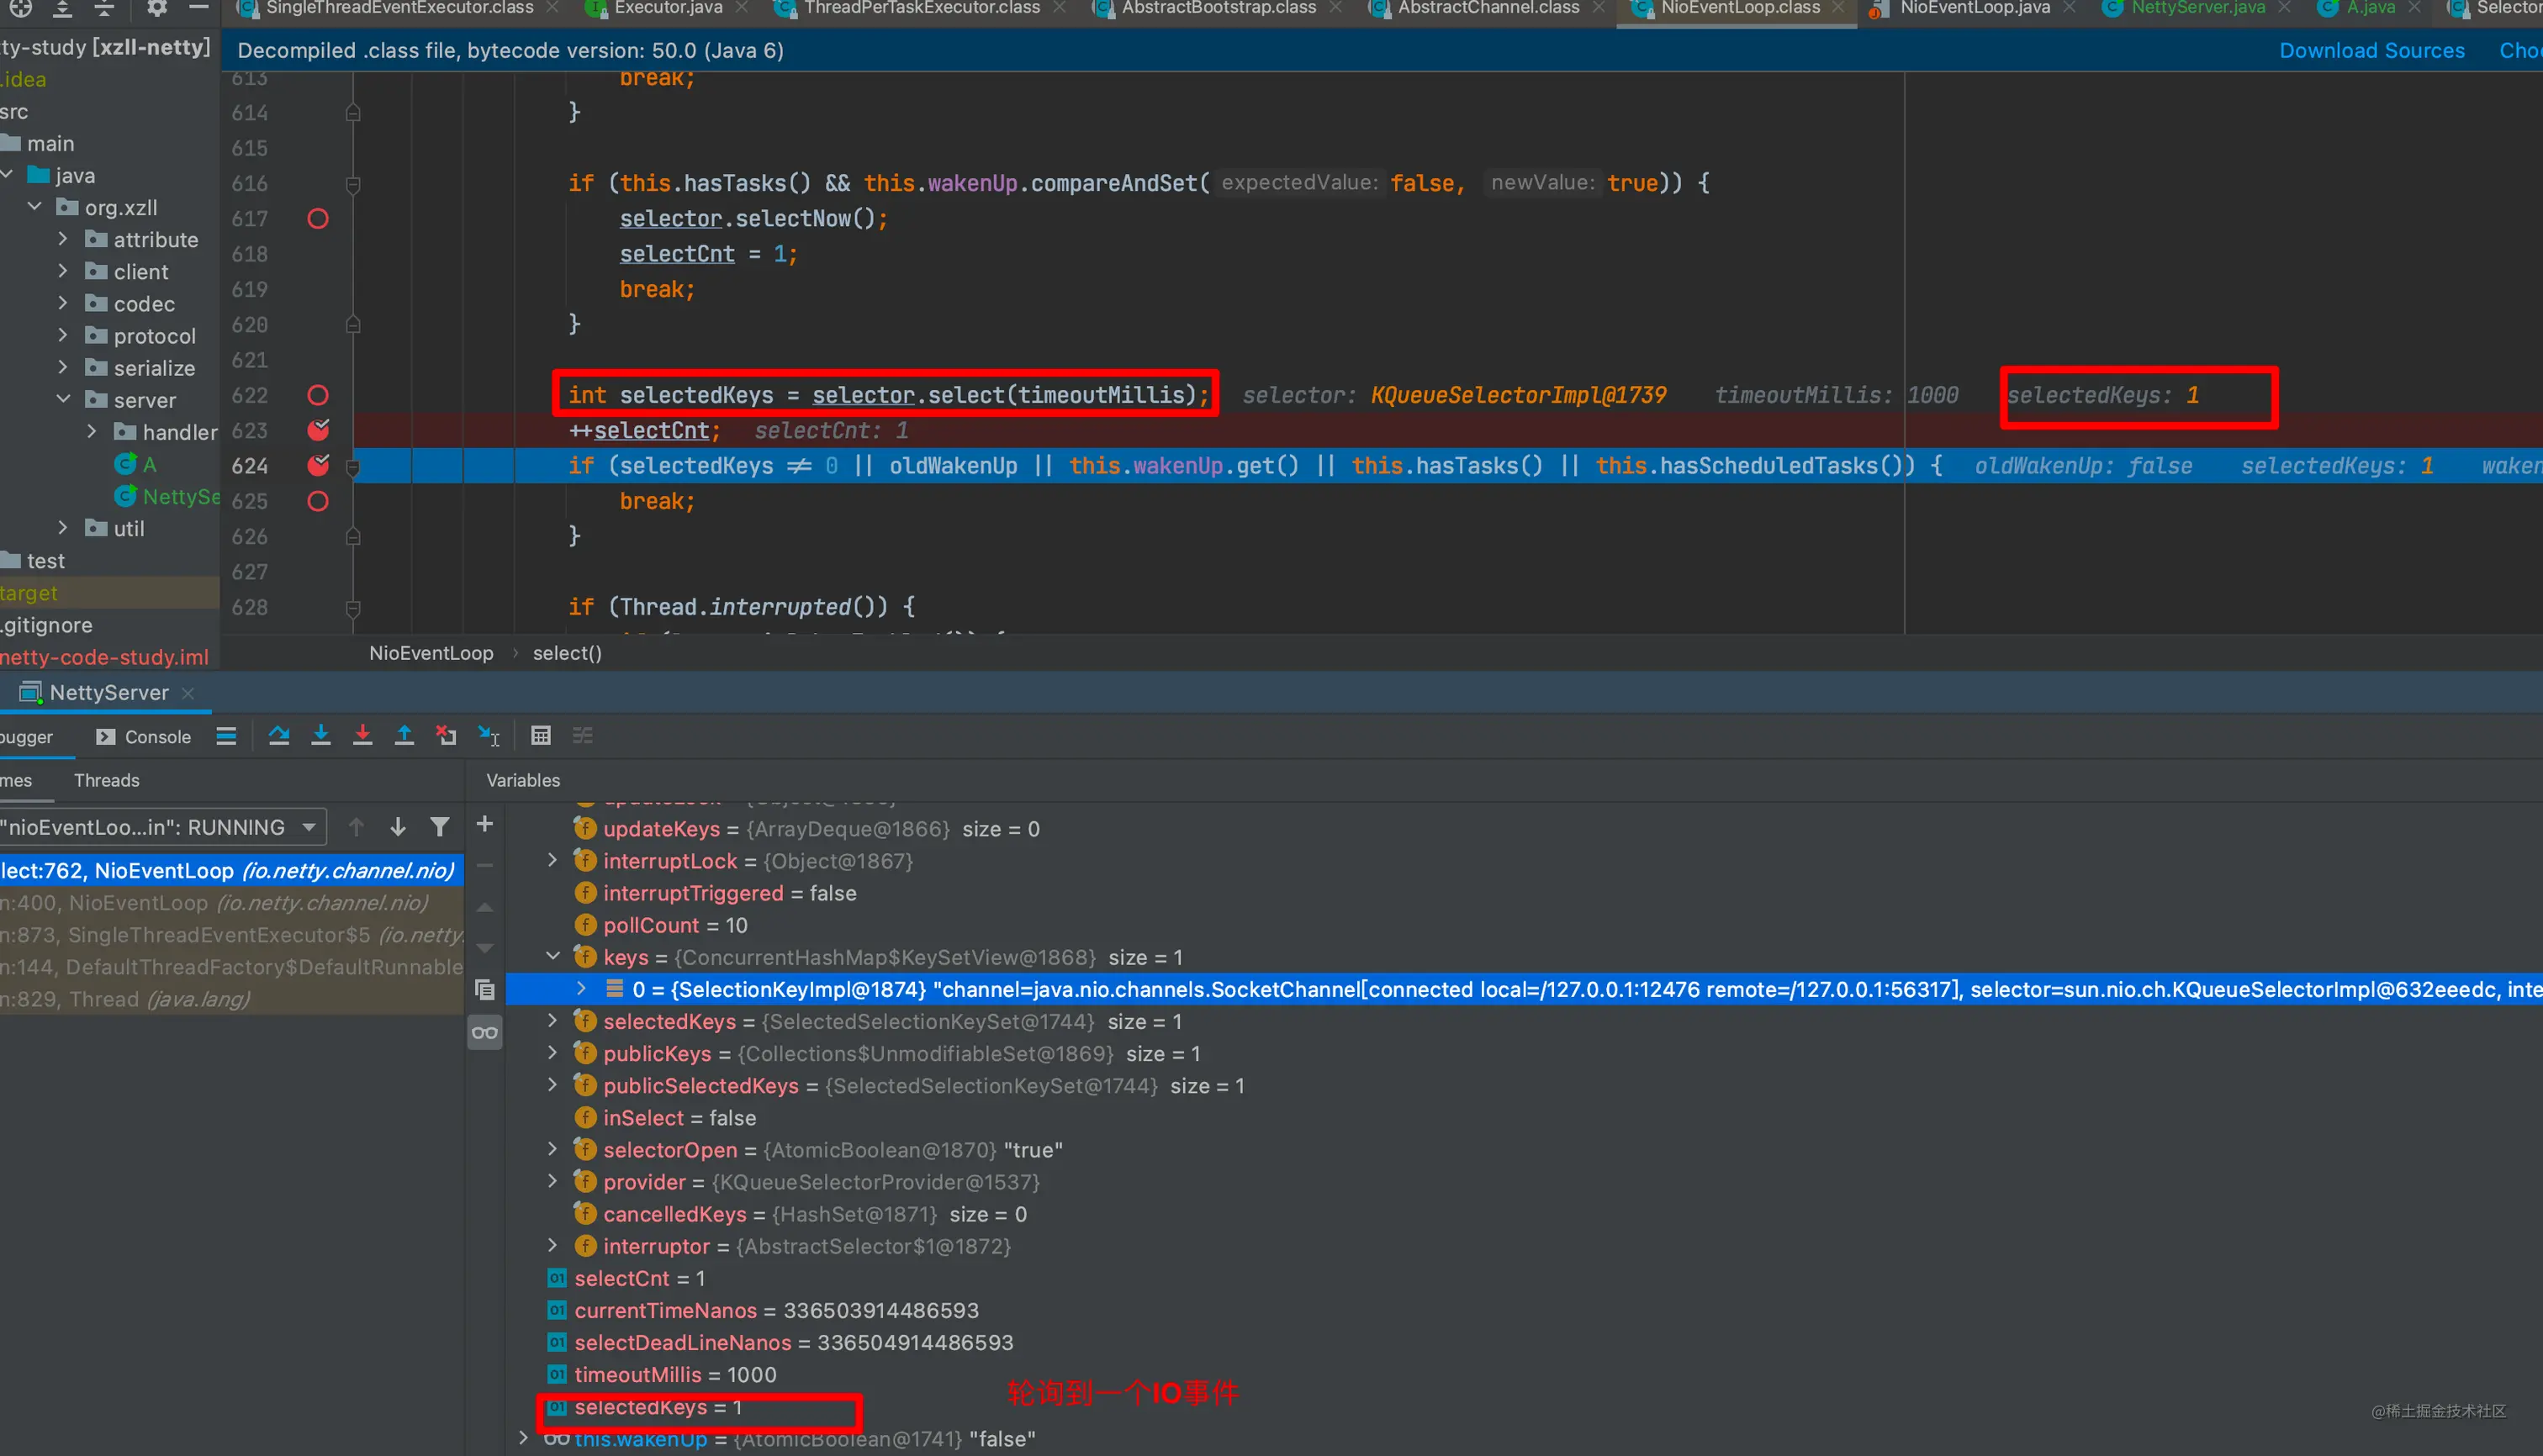Open the Evaluate Expression calculator icon
Viewport: 2543px width, 1456px height.
point(542,736)
